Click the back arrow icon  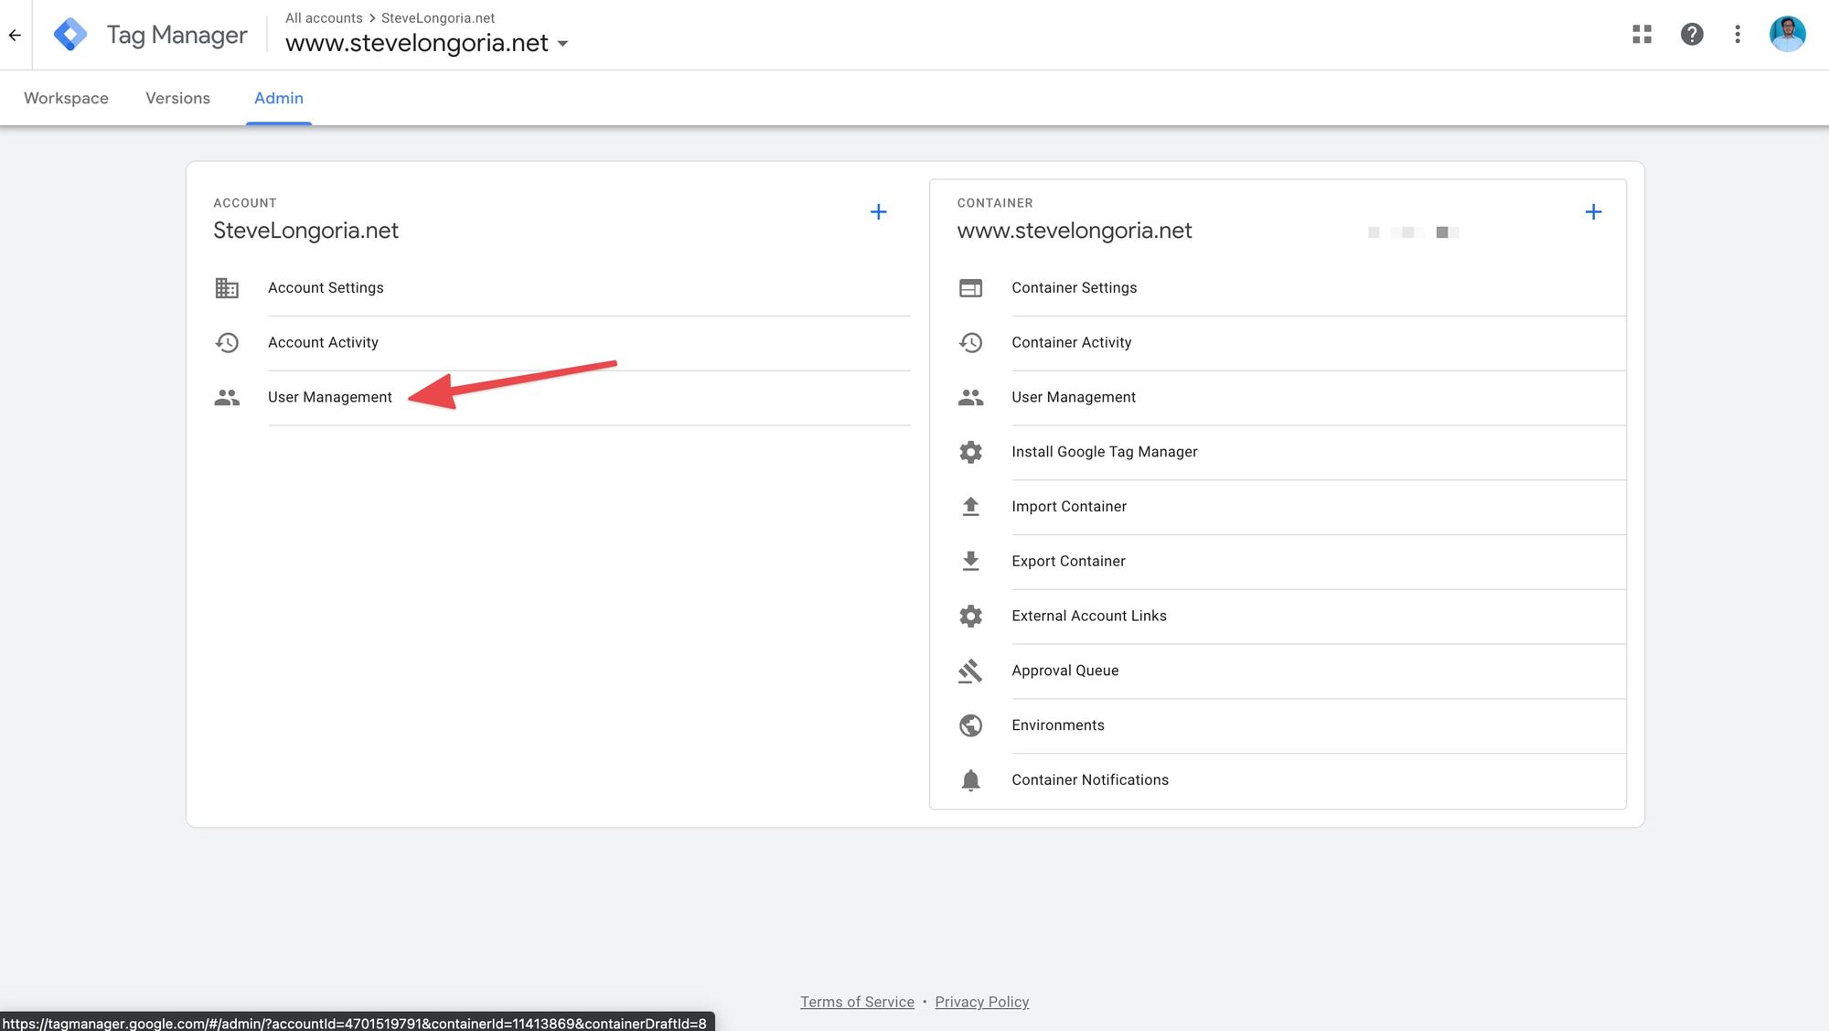15,35
